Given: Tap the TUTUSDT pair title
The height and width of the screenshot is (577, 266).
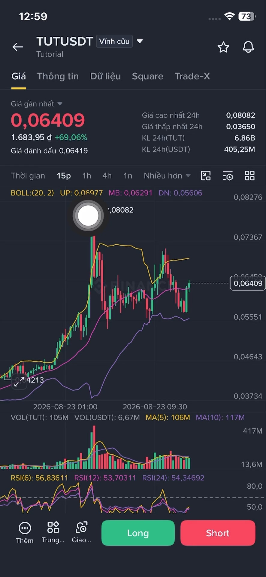Looking at the screenshot, I should 65,41.
